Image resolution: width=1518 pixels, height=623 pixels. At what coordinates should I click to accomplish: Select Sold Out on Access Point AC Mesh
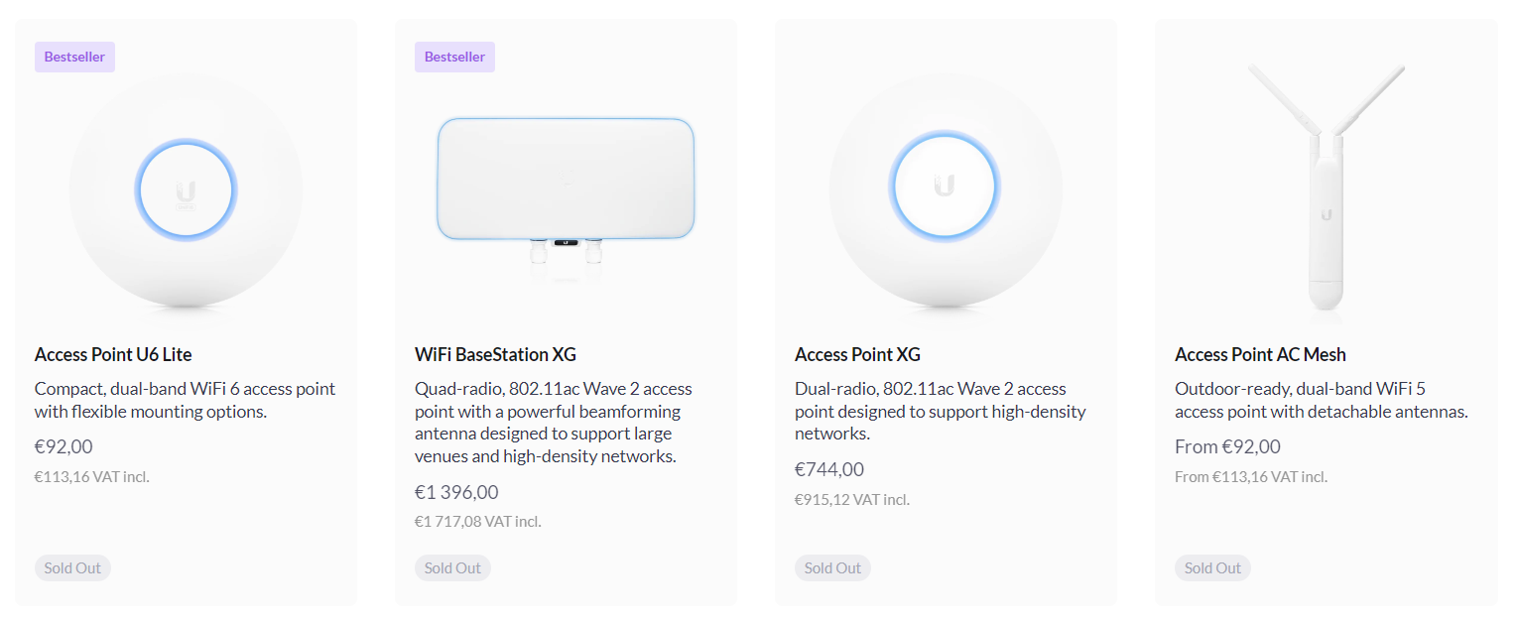point(1212,567)
